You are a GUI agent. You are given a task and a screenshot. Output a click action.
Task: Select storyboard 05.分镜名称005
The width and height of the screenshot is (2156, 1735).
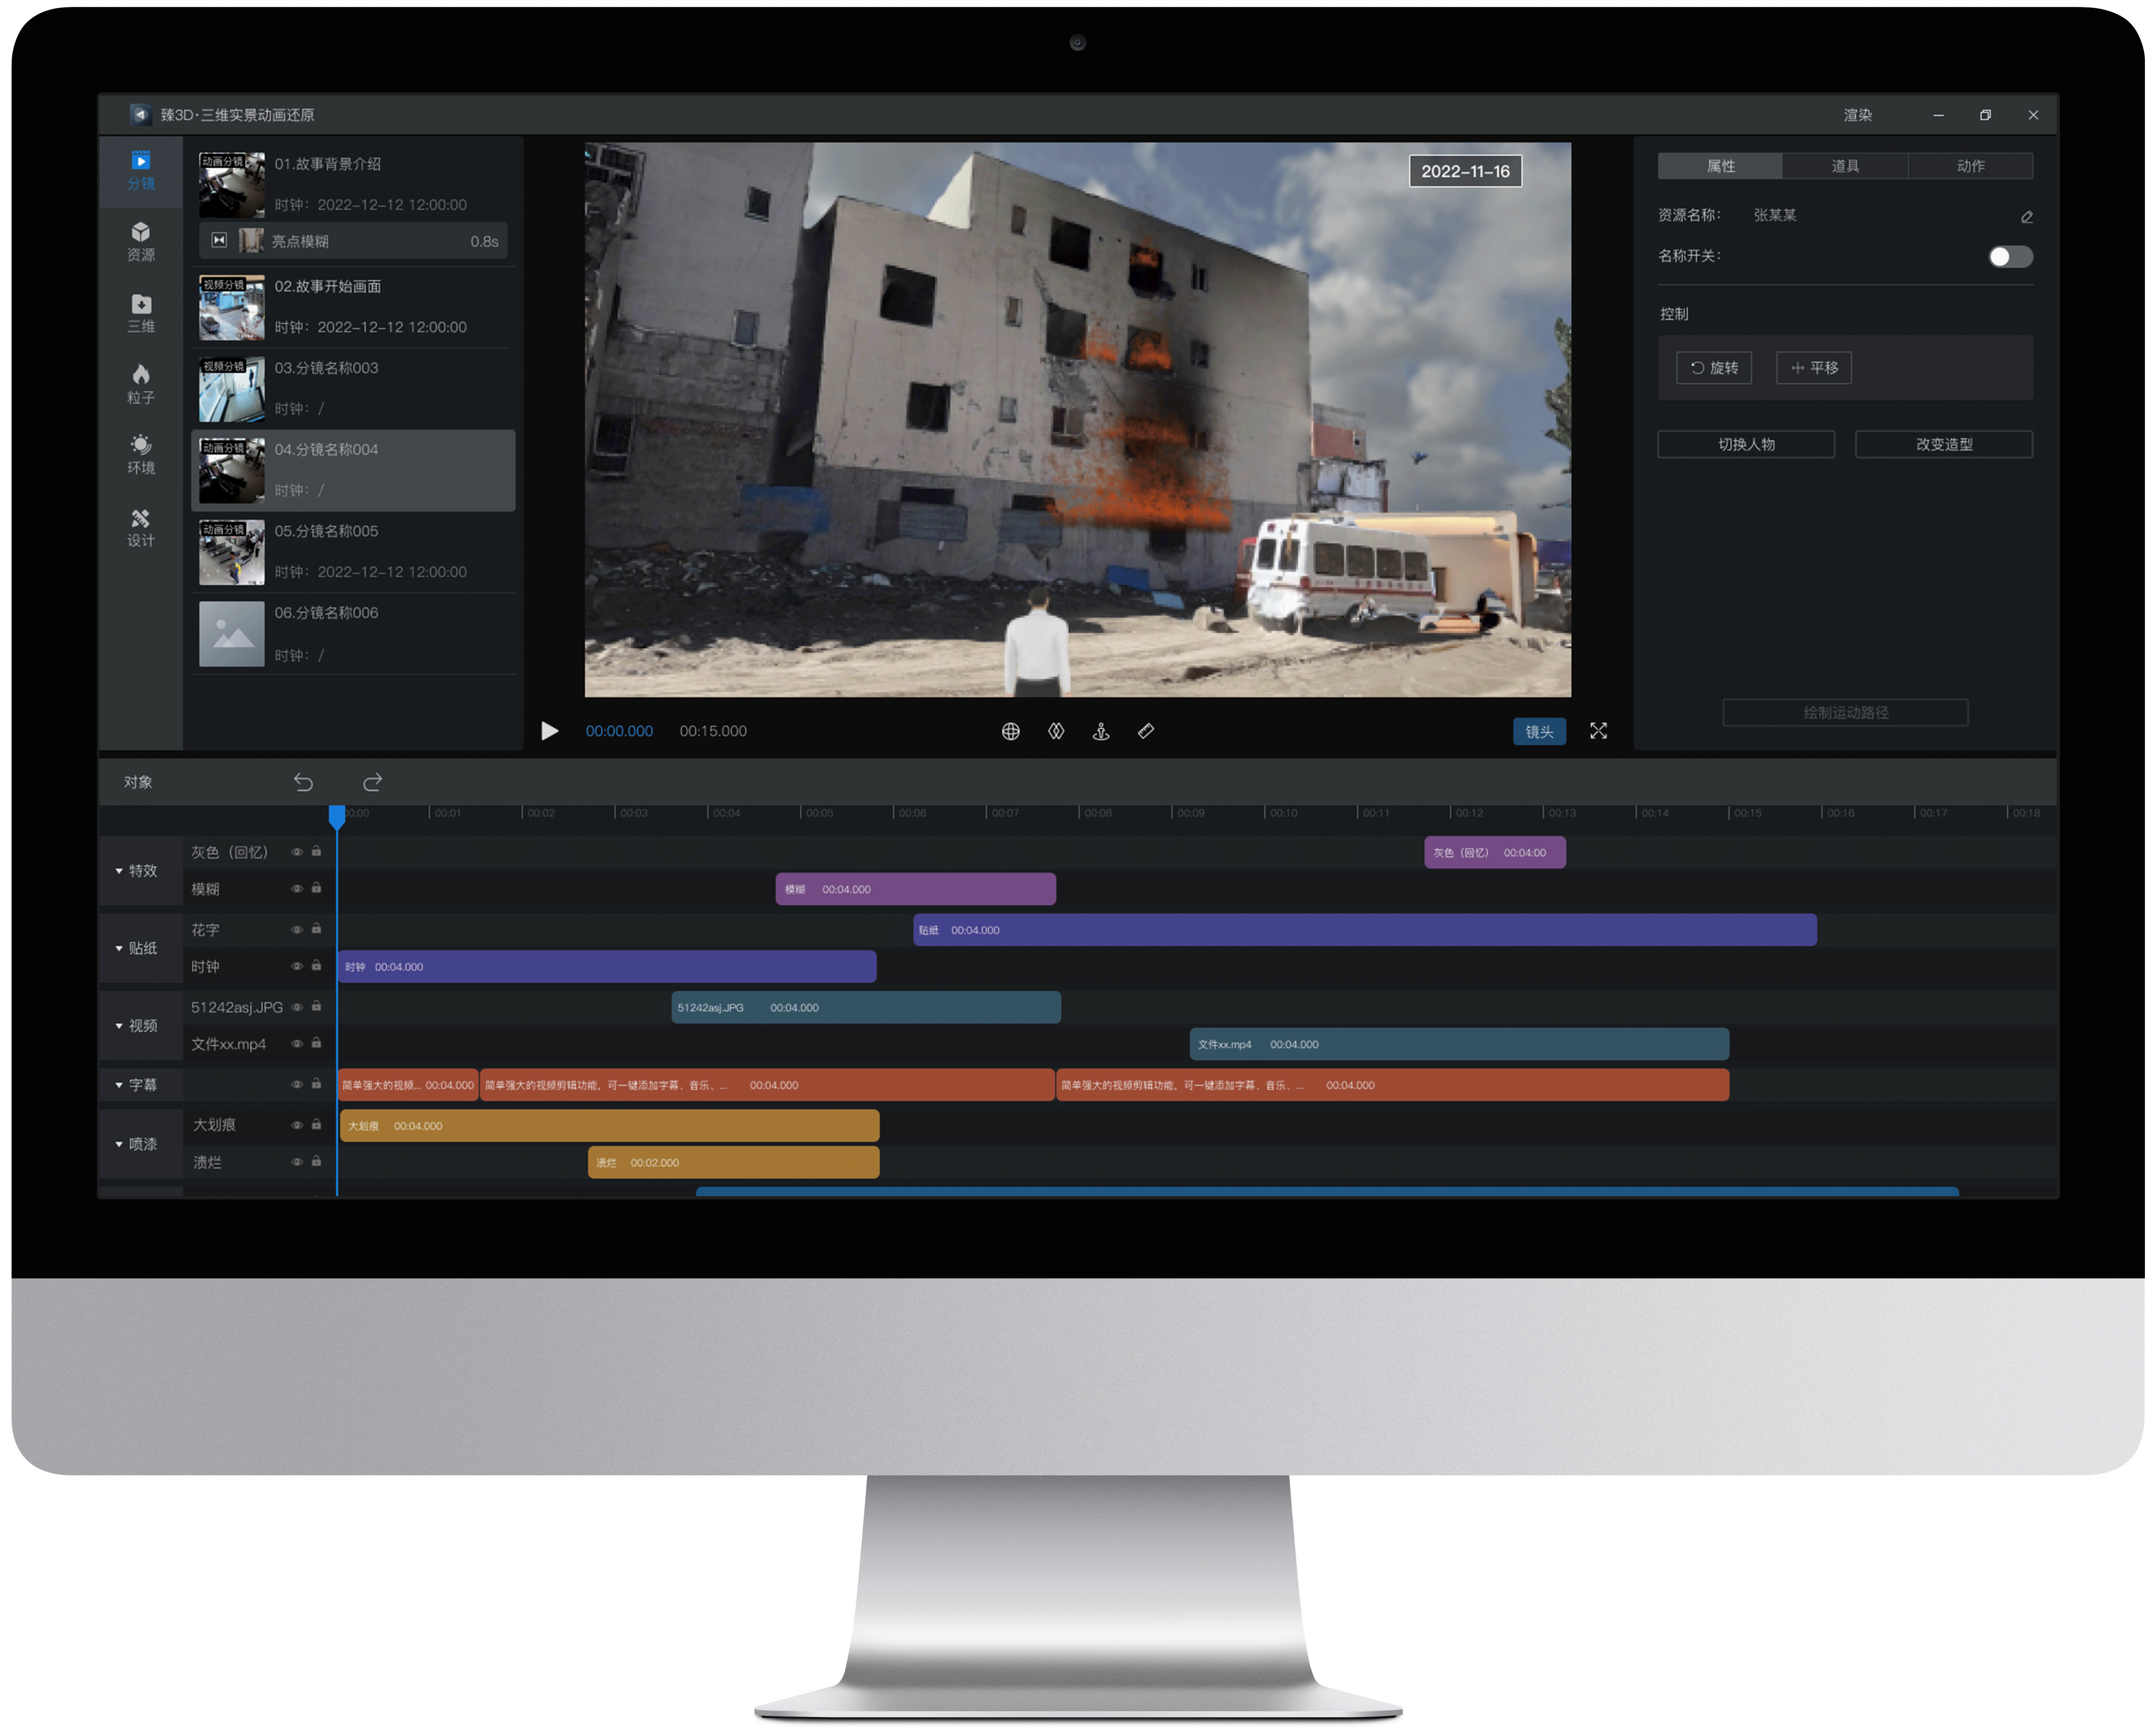tap(353, 552)
